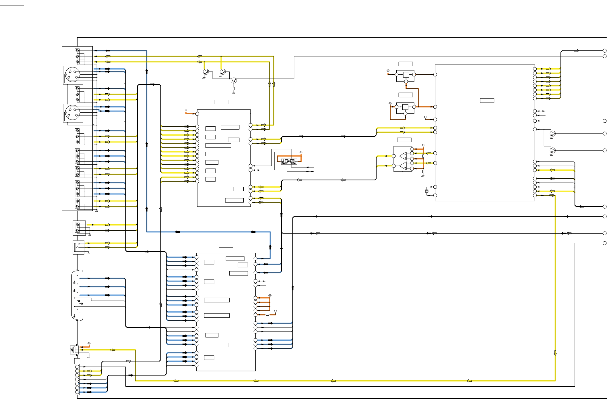Screen dimensions: 607x399
Task: Select center square of the upper regulator block
Action: [406, 75]
